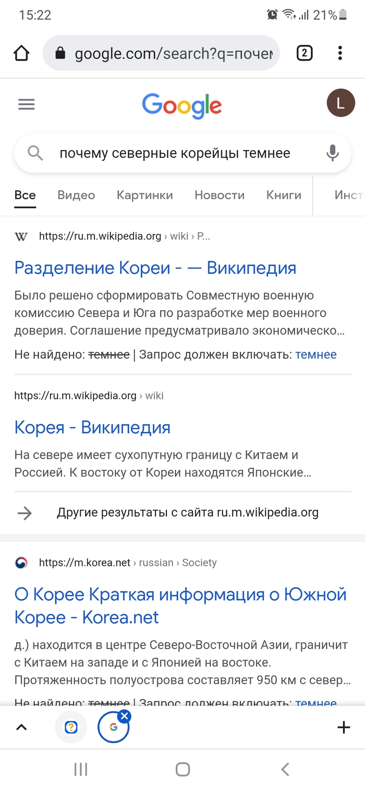Open the browser three-dot menu
The width and height of the screenshot is (365, 791).
(340, 53)
